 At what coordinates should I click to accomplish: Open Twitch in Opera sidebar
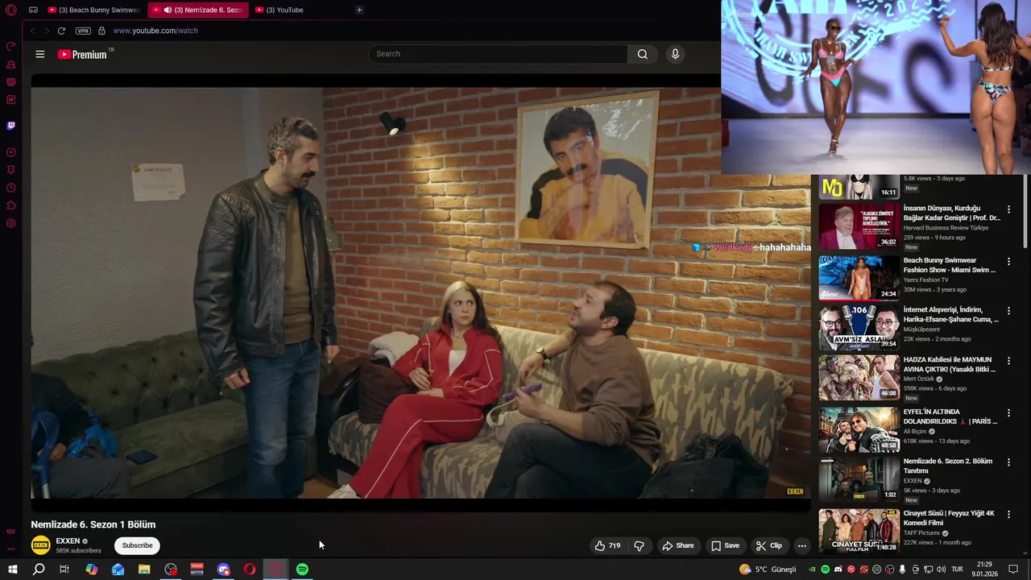click(11, 126)
